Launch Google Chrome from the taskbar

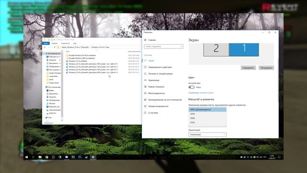[47, 157]
